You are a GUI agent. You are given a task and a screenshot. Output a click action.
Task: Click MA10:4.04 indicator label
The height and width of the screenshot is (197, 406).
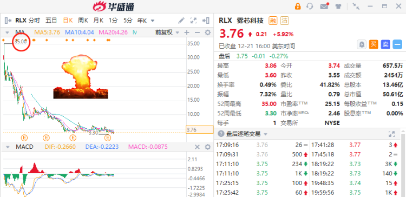coord(79,32)
